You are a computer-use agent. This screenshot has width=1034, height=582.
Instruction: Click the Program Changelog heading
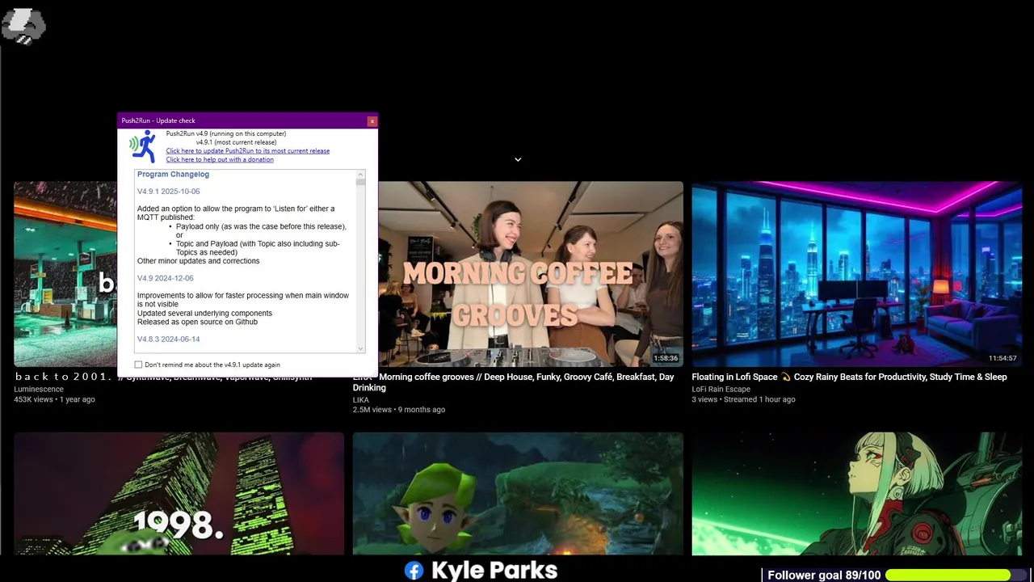click(173, 174)
